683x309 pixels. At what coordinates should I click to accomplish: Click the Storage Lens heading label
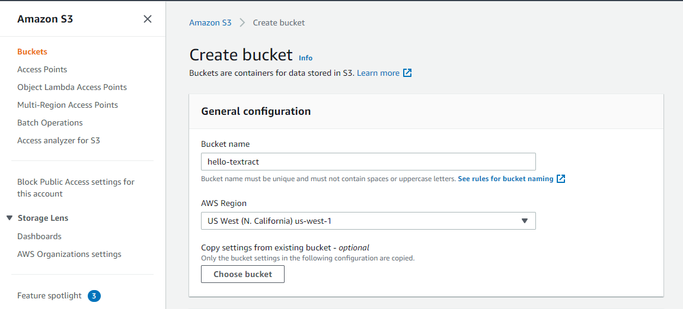43,218
